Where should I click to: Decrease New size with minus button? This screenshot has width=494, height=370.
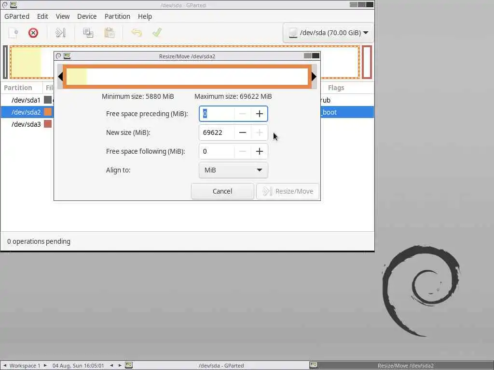point(243,132)
